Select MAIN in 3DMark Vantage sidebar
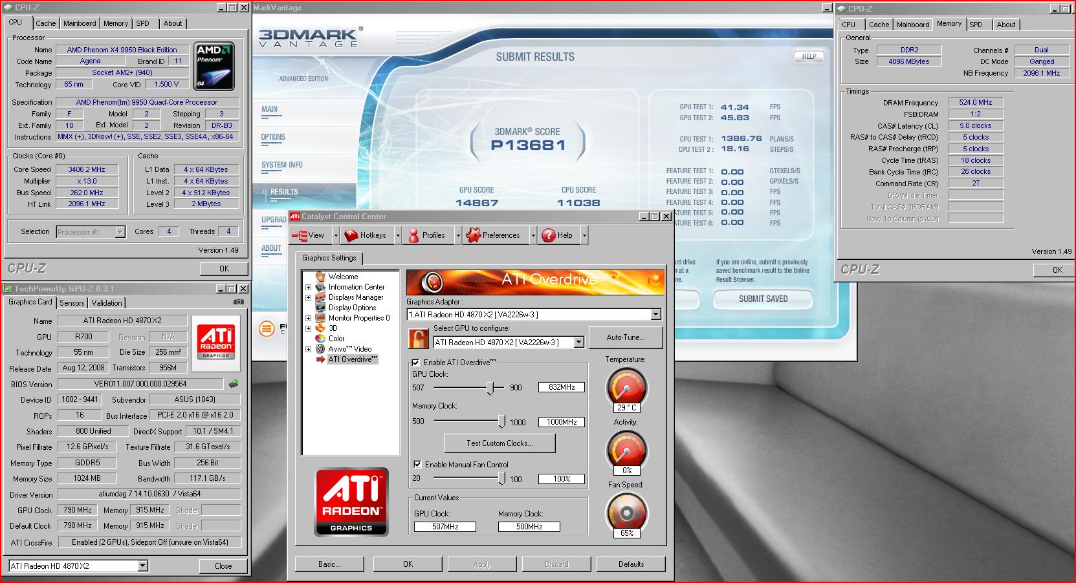Viewport: 1076px width, 583px height. tap(270, 109)
